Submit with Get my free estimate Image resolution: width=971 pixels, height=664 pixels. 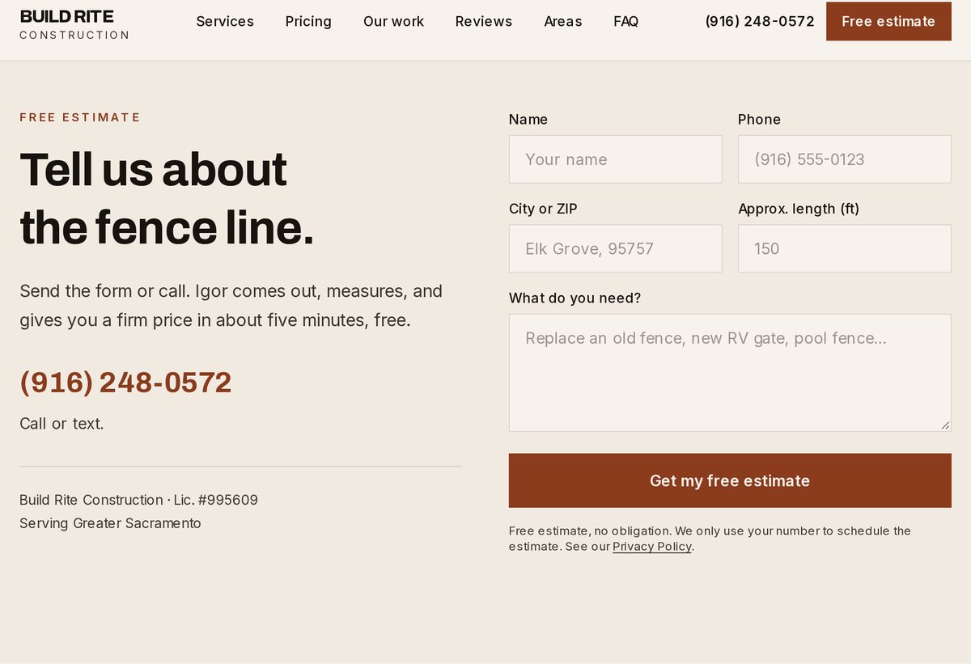click(x=730, y=480)
